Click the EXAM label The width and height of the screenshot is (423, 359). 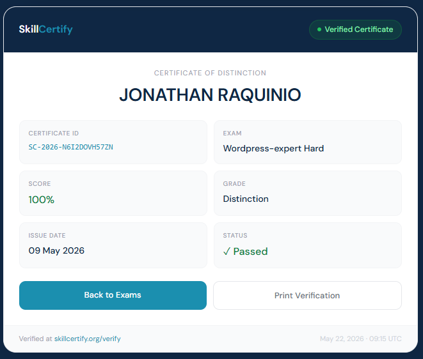(232, 134)
